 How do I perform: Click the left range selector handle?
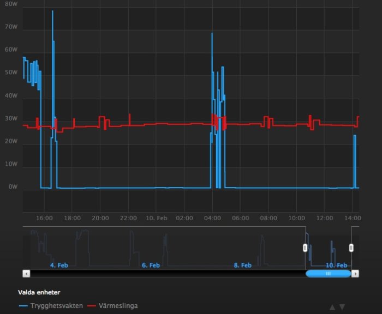pyautogui.click(x=305, y=248)
